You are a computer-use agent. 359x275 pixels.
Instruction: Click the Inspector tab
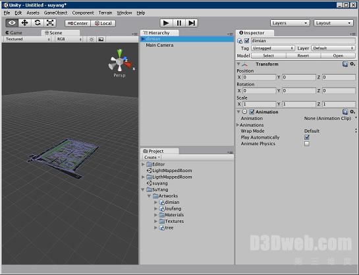point(254,33)
